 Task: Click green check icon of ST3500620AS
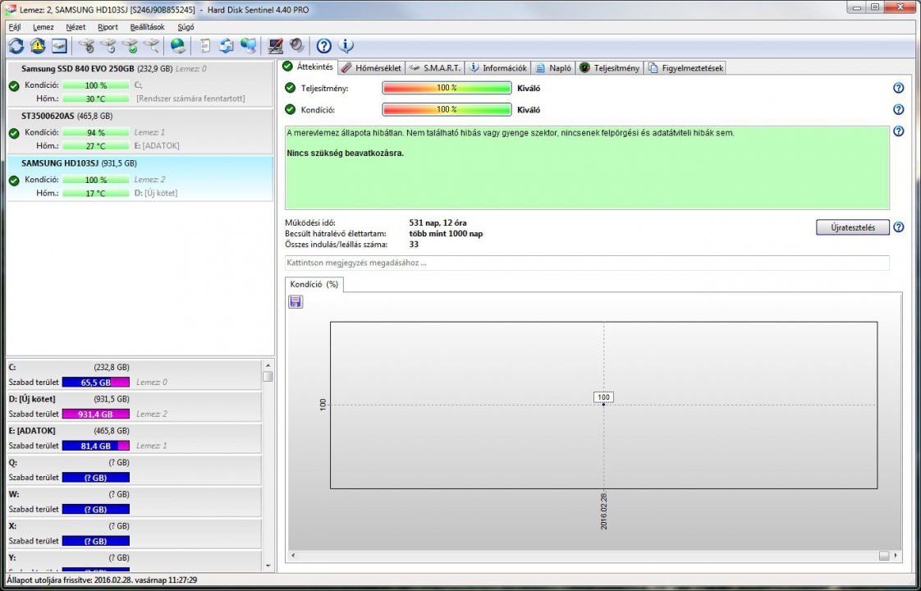14,133
